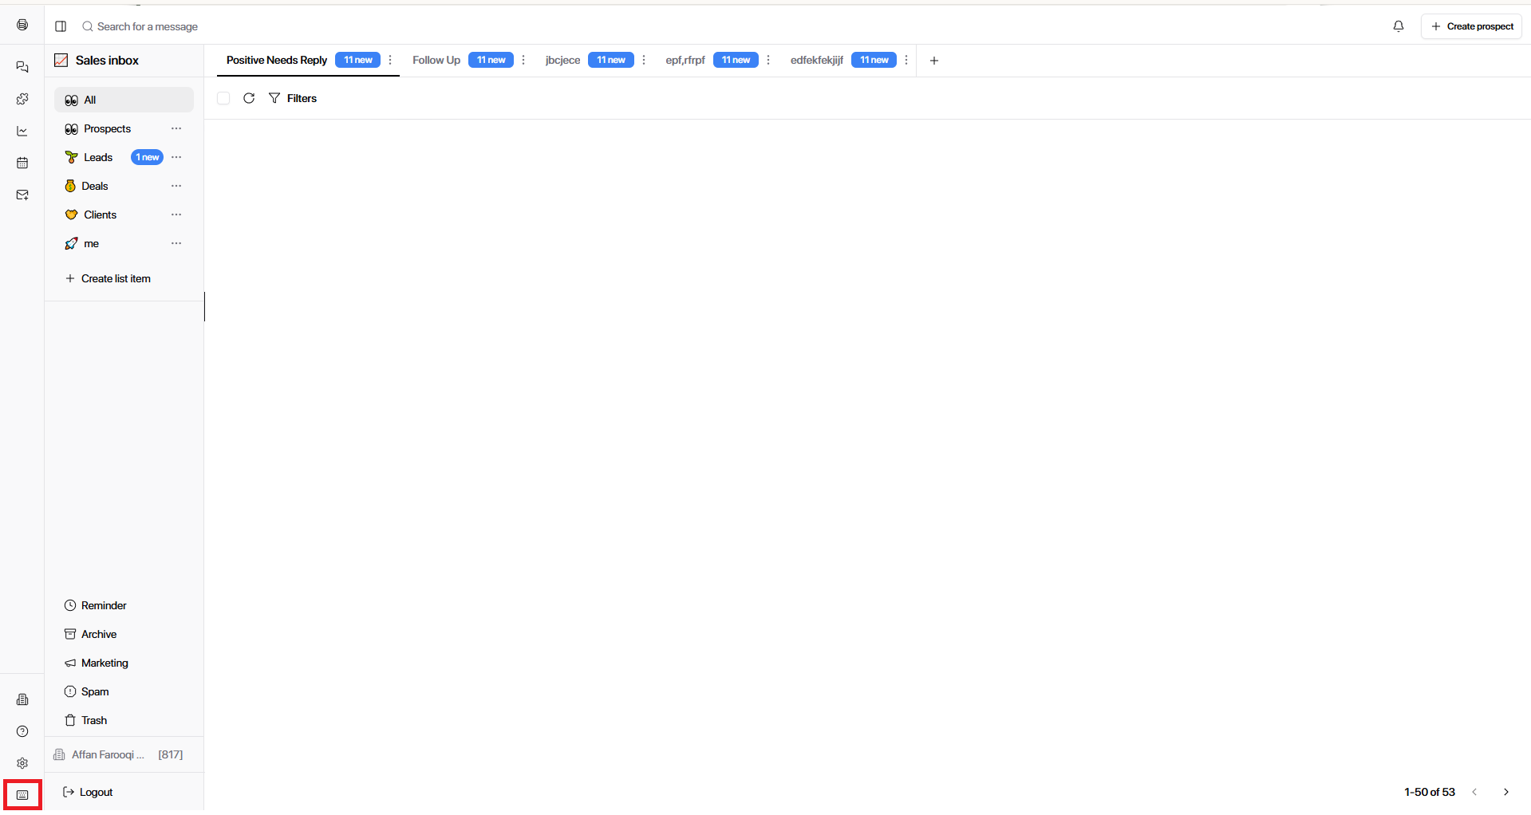Viewport: 1531px width, 815px height.
Task: Click the Search for a message field
Action: click(148, 26)
